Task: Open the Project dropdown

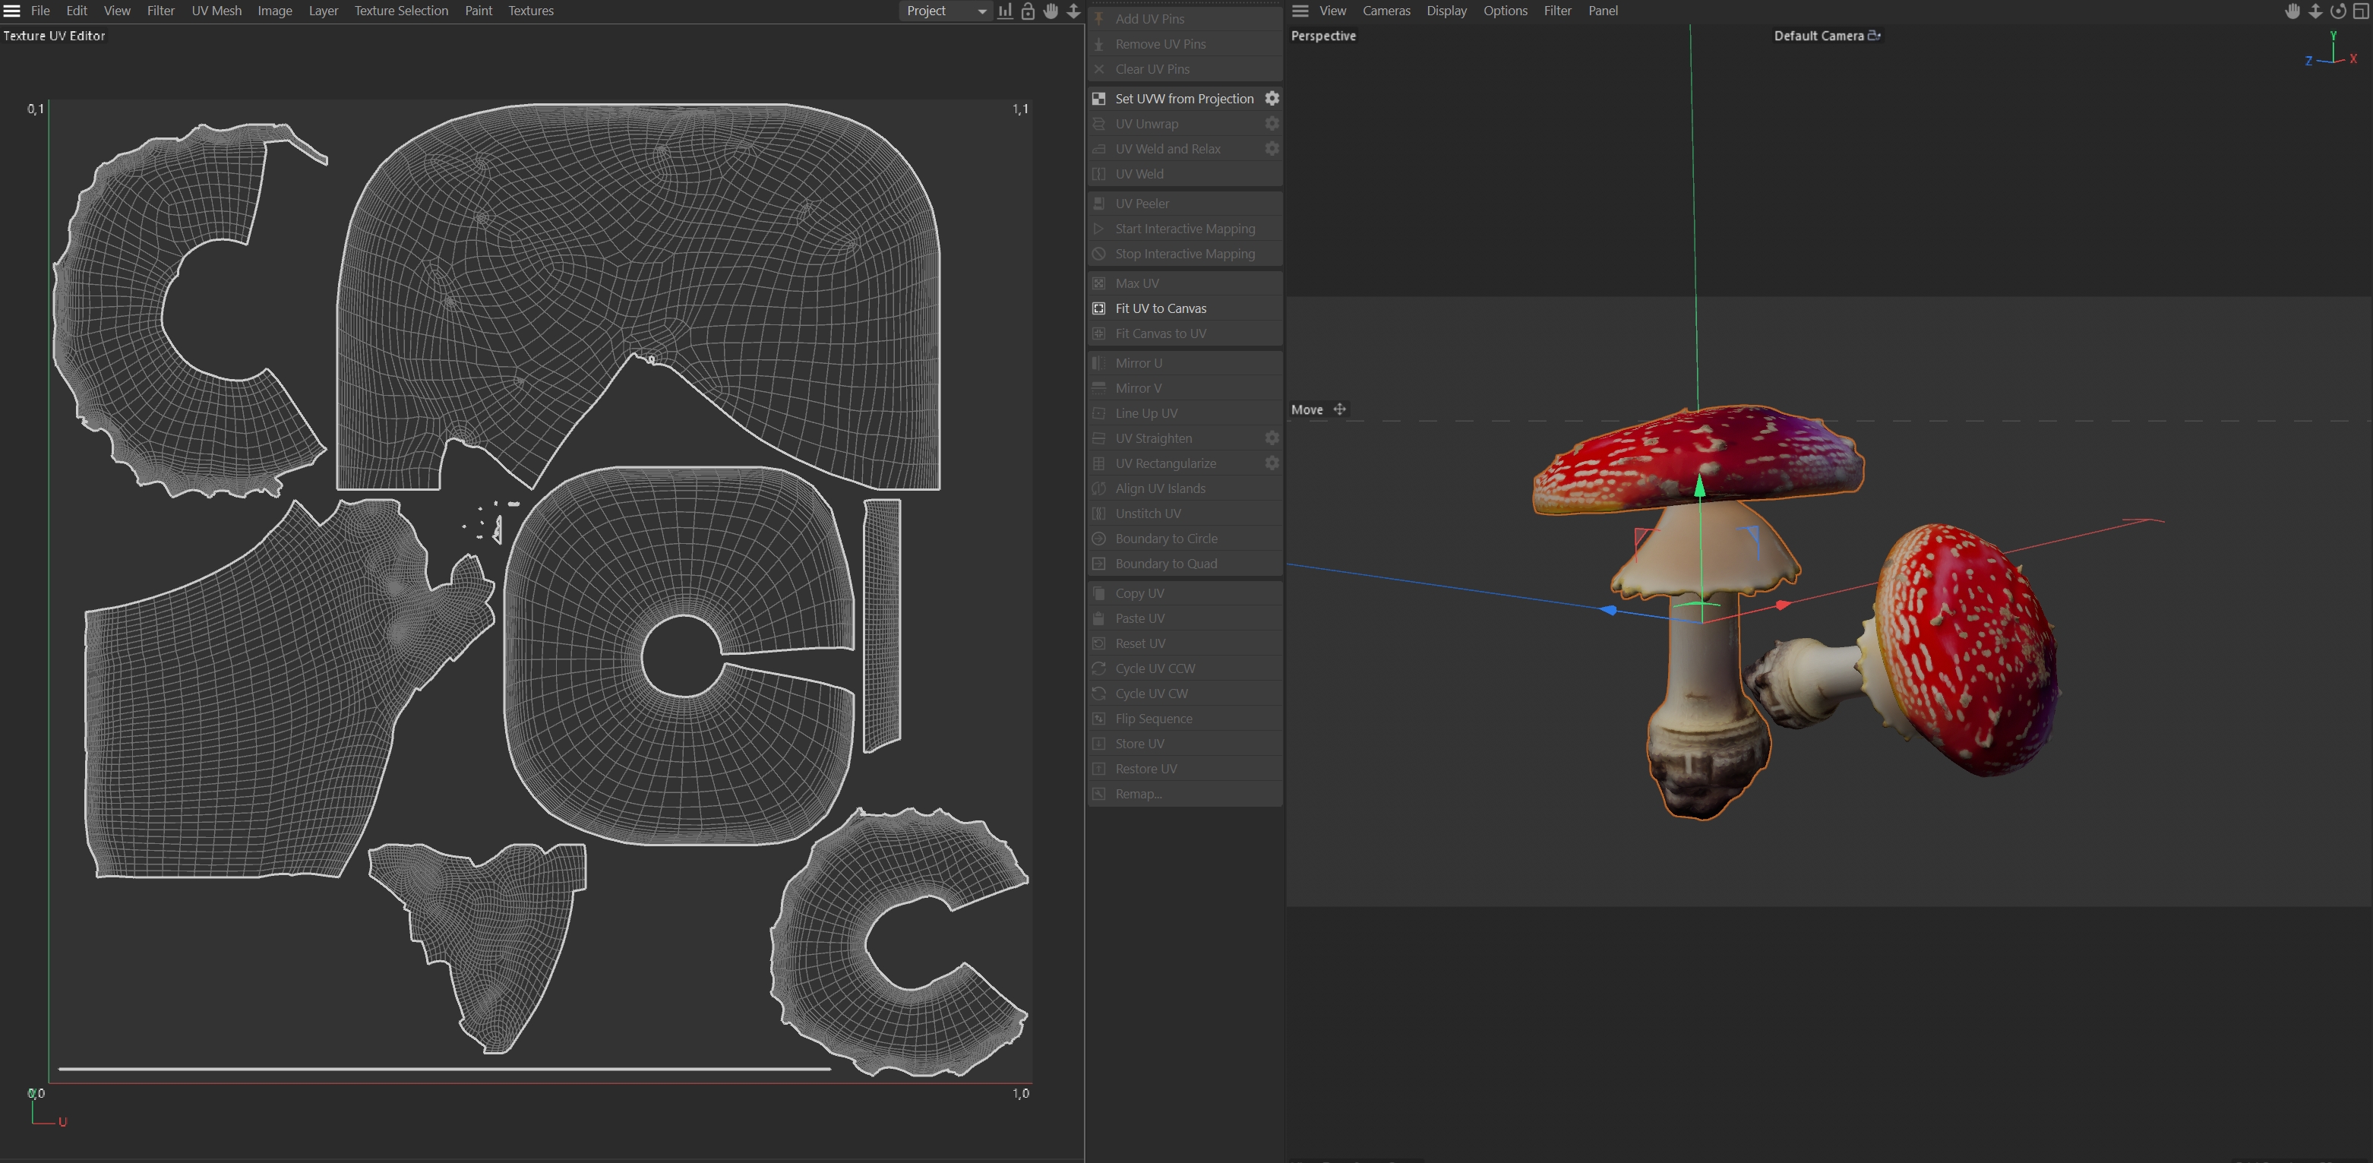Action: point(945,11)
